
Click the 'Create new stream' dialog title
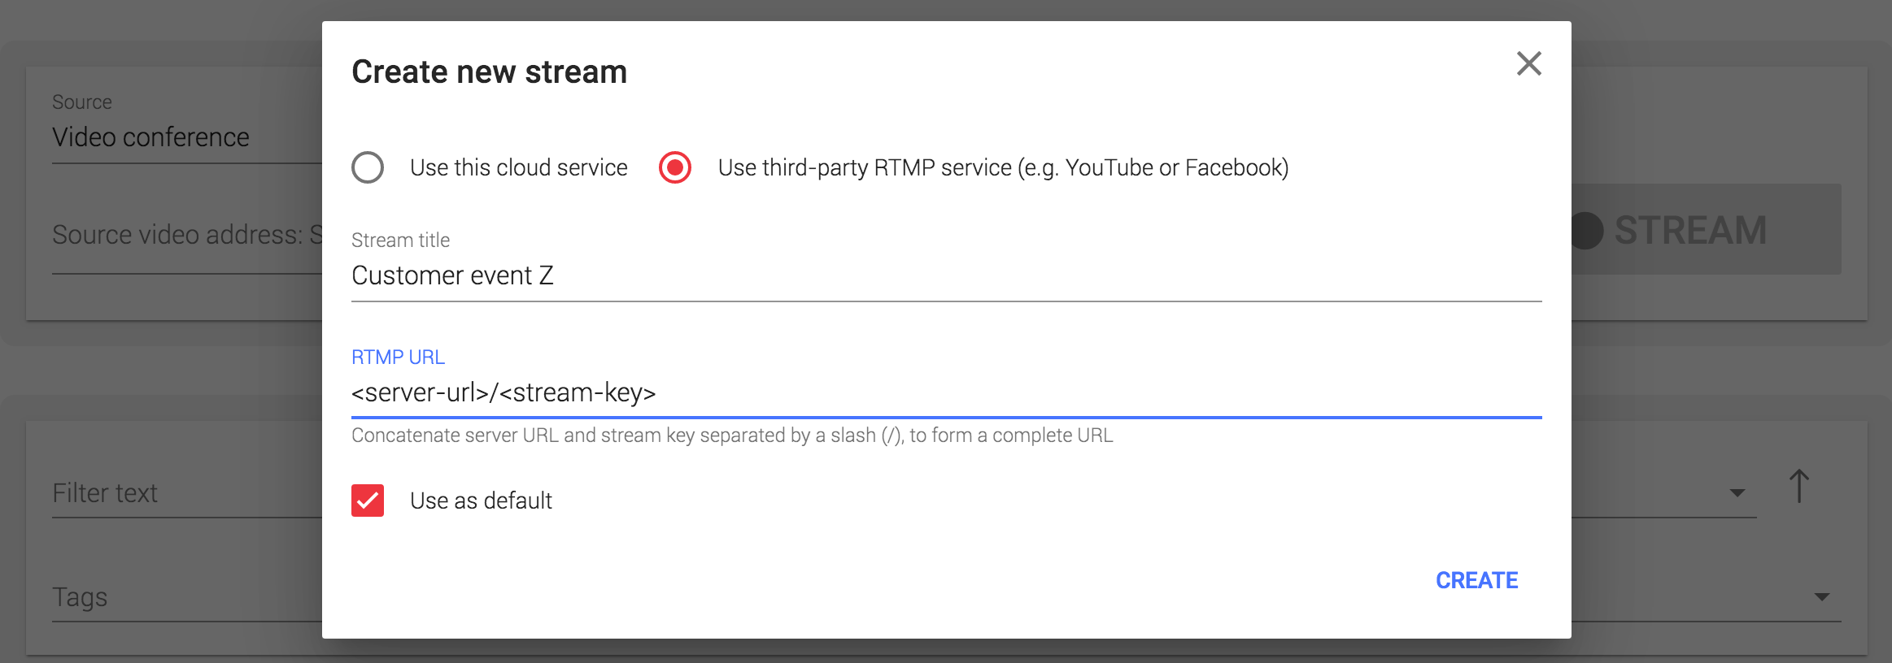tap(489, 71)
